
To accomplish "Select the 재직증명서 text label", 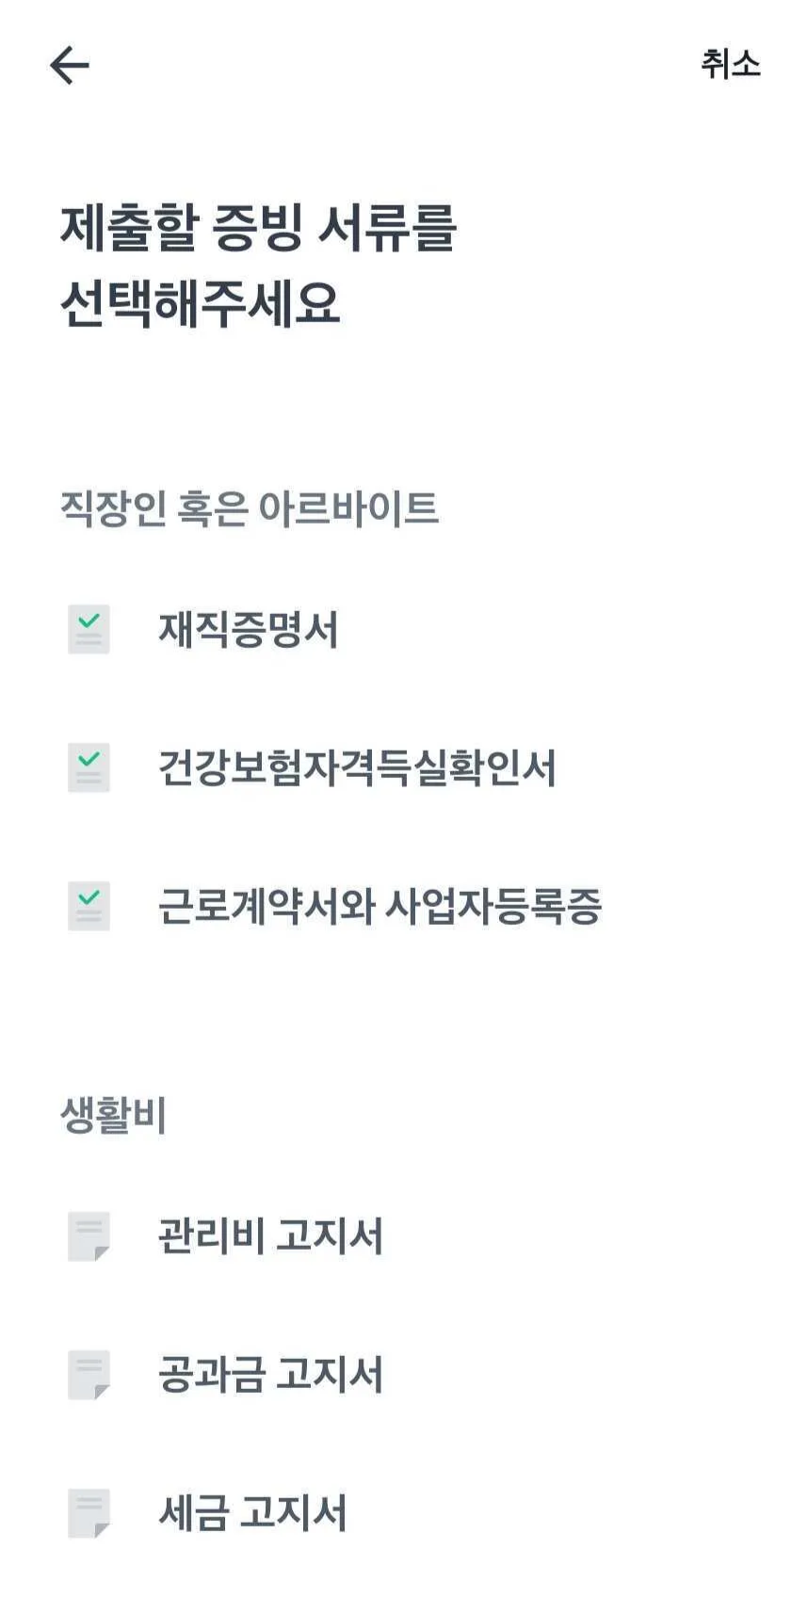I will [248, 629].
